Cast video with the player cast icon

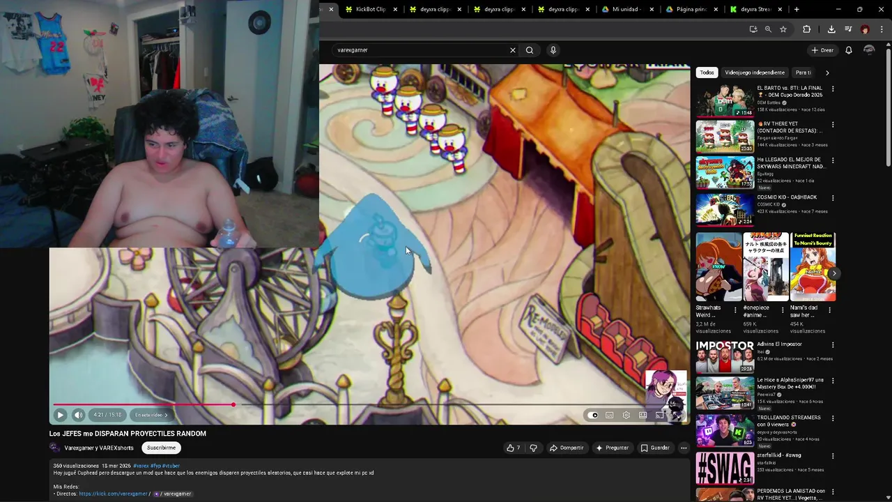pos(660,415)
